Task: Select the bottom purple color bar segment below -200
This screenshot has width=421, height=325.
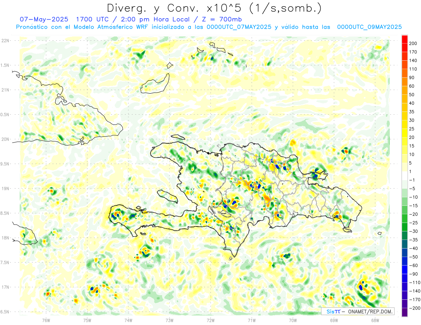Action: click(x=405, y=312)
